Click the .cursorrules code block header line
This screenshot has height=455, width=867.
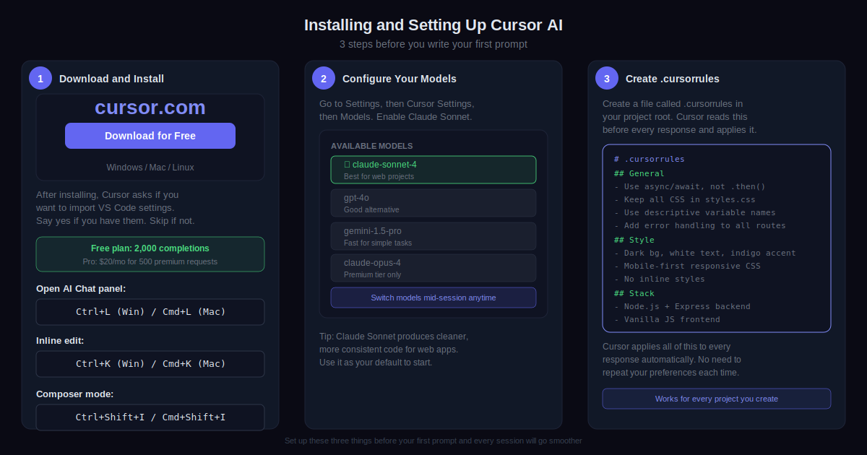point(650,159)
